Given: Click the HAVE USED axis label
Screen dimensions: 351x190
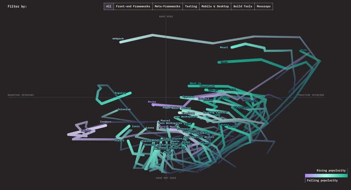Looking at the screenshot, I should [166, 17].
